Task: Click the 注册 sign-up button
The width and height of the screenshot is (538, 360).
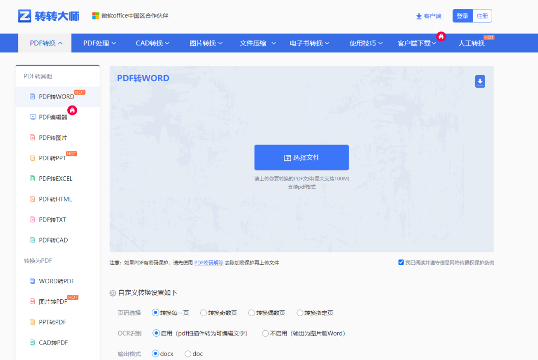Action: 482,15
